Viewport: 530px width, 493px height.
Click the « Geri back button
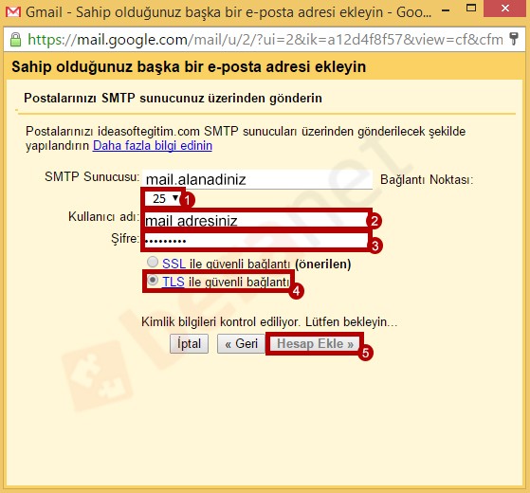pyautogui.click(x=242, y=343)
